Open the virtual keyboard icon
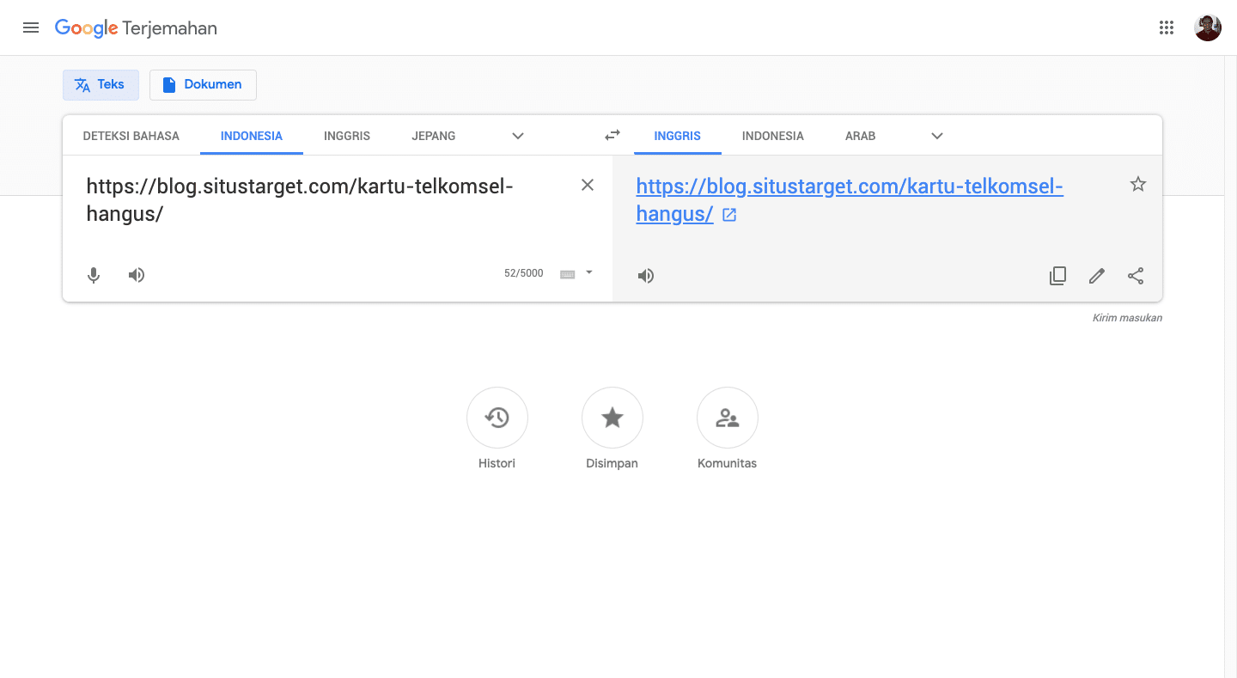 [567, 274]
